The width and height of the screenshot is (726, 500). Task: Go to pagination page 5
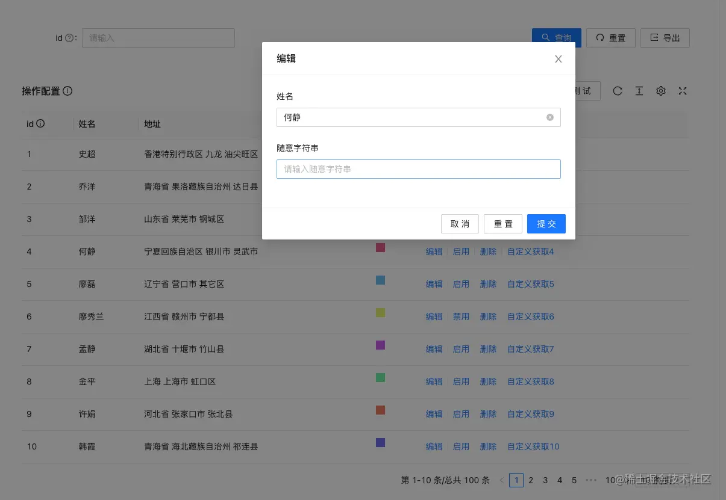(x=574, y=480)
